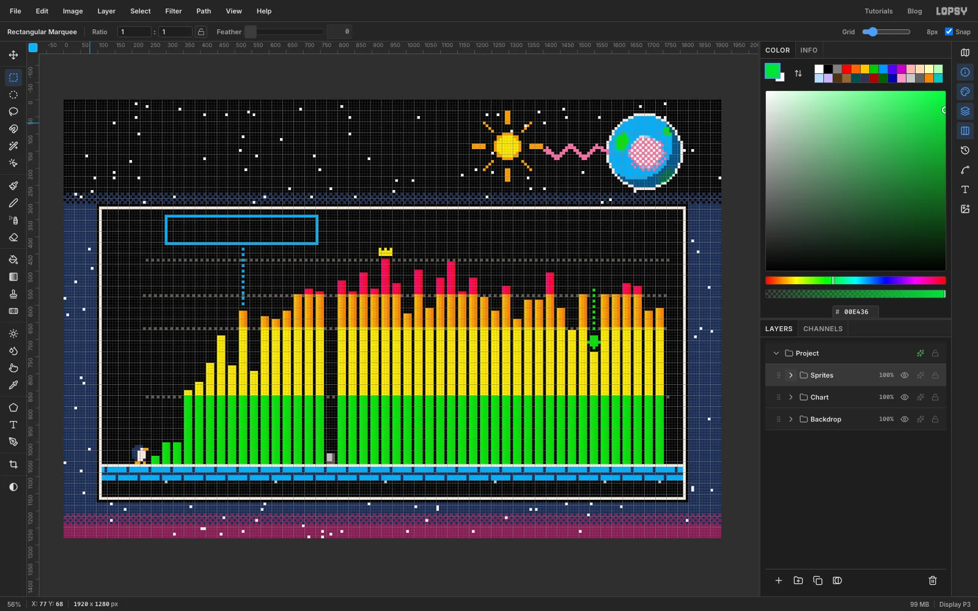Screen dimensions: 978x611
Task: Select the Paint Bucket fill tool
Action: [13, 260]
